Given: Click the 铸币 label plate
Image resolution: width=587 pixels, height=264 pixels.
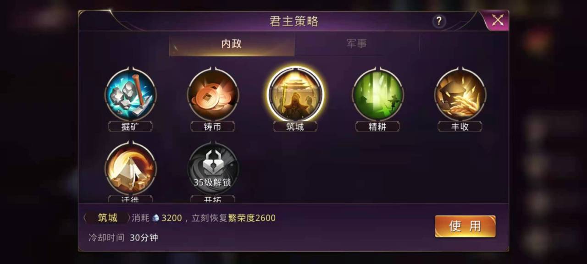Looking at the screenshot, I should (x=213, y=126).
